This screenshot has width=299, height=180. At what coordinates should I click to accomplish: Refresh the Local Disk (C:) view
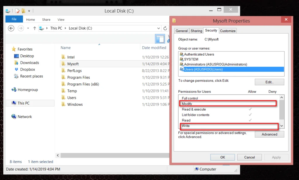(x=165, y=28)
